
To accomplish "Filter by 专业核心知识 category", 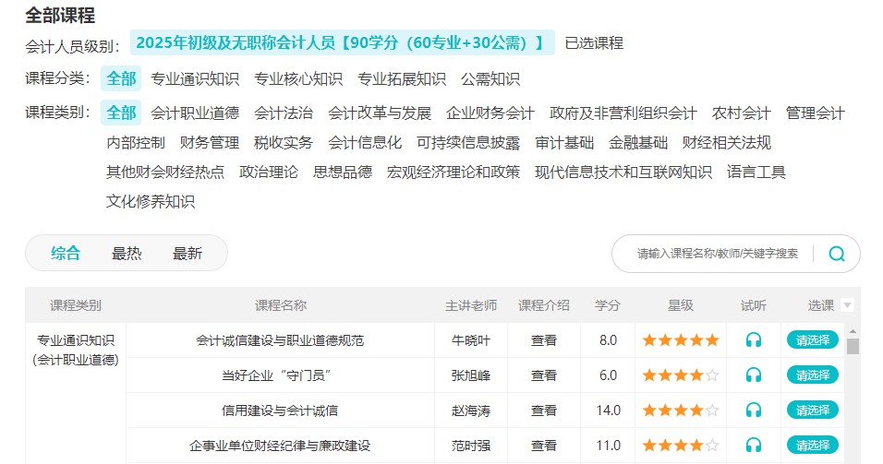I will tap(298, 79).
